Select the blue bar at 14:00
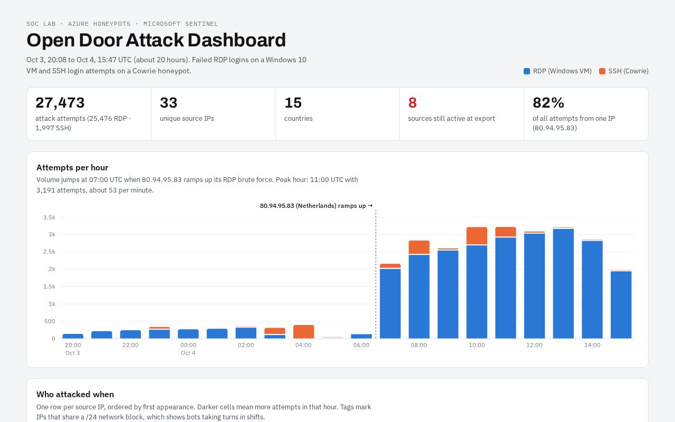The width and height of the screenshot is (675, 422). pos(592,290)
